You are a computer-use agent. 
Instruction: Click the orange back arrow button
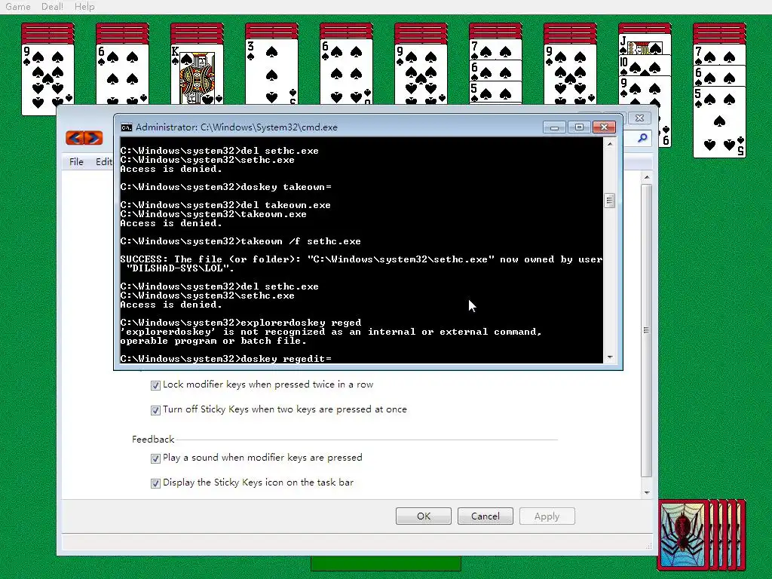coord(75,138)
